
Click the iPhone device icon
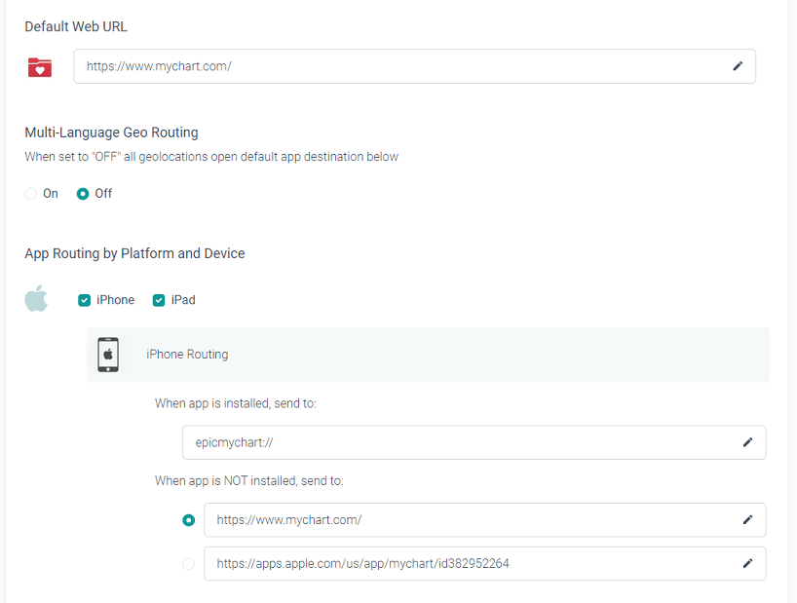point(109,355)
